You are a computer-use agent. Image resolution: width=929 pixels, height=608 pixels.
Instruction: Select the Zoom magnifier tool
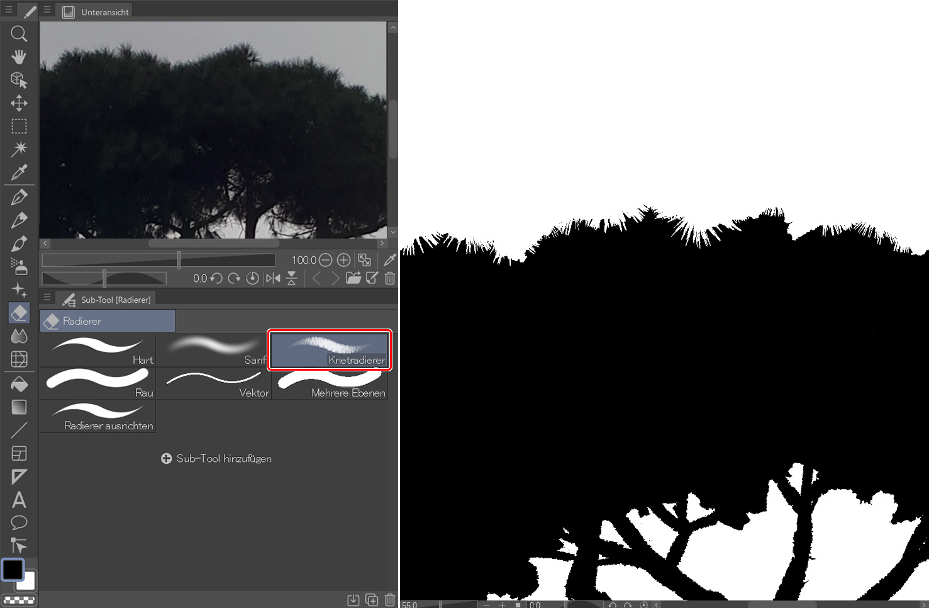click(x=19, y=33)
